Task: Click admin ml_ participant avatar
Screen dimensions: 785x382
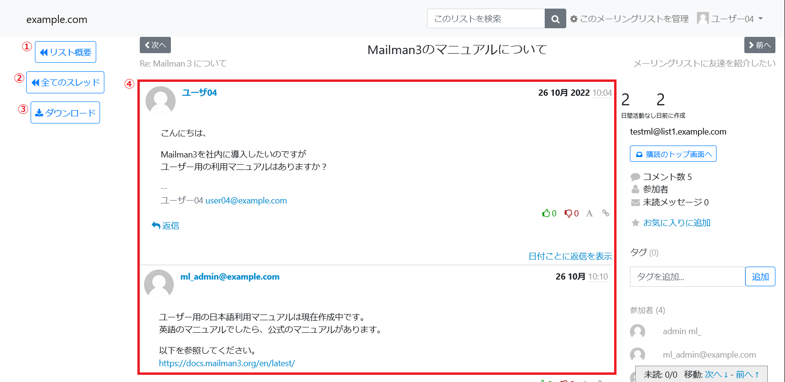Action: coord(638,331)
